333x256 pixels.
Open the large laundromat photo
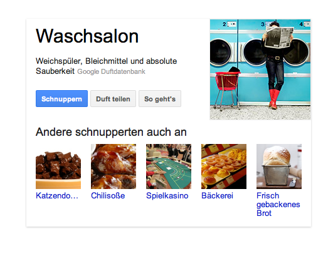tap(260, 69)
